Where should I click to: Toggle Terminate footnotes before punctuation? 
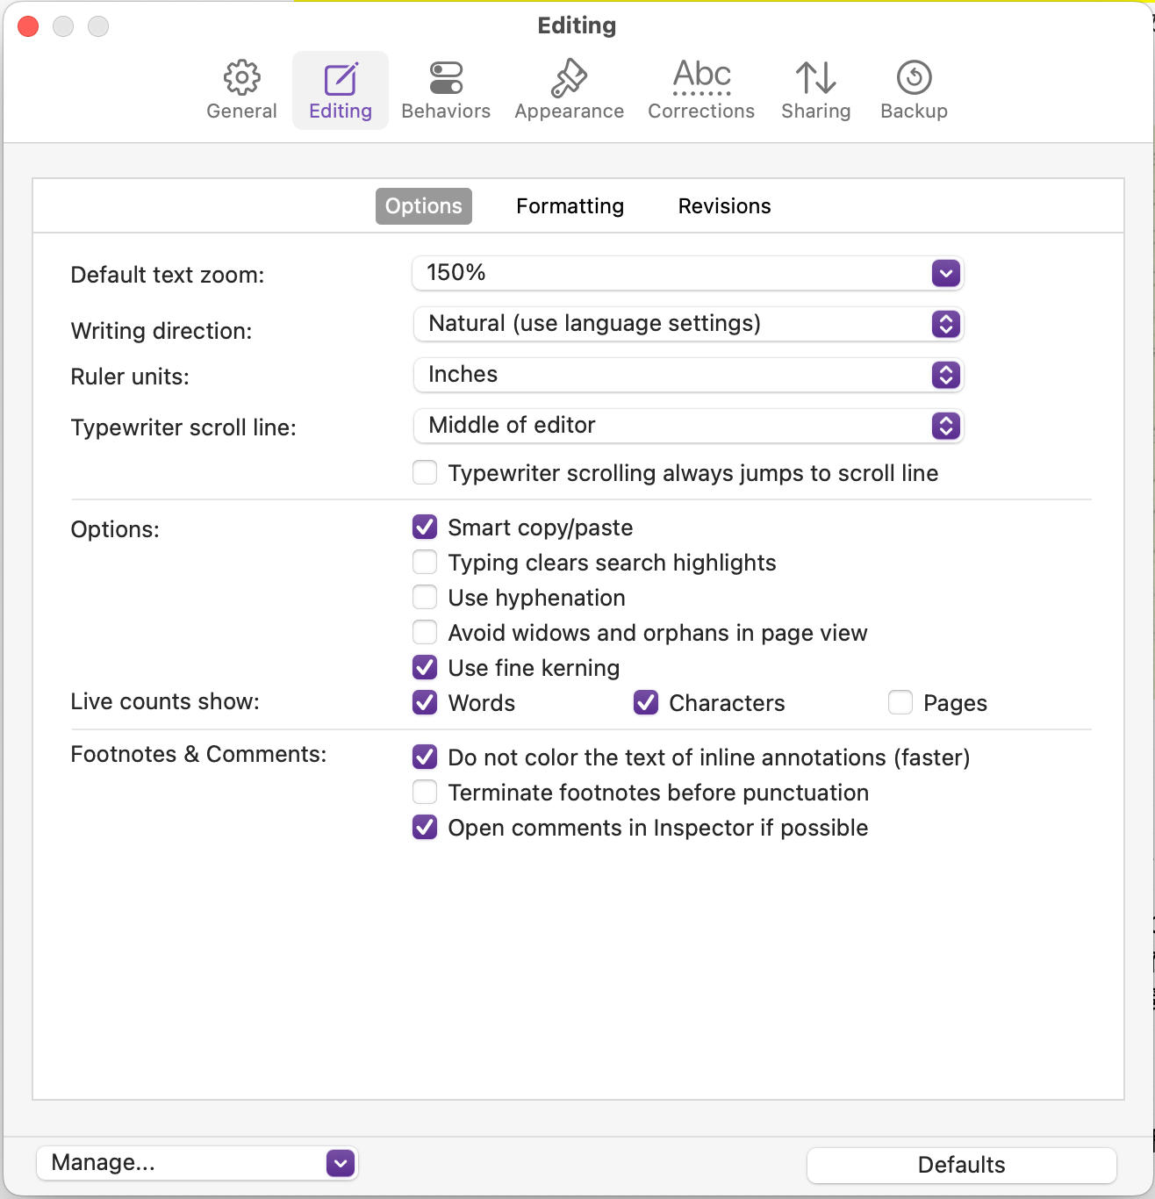pyautogui.click(x=426, y=793)
